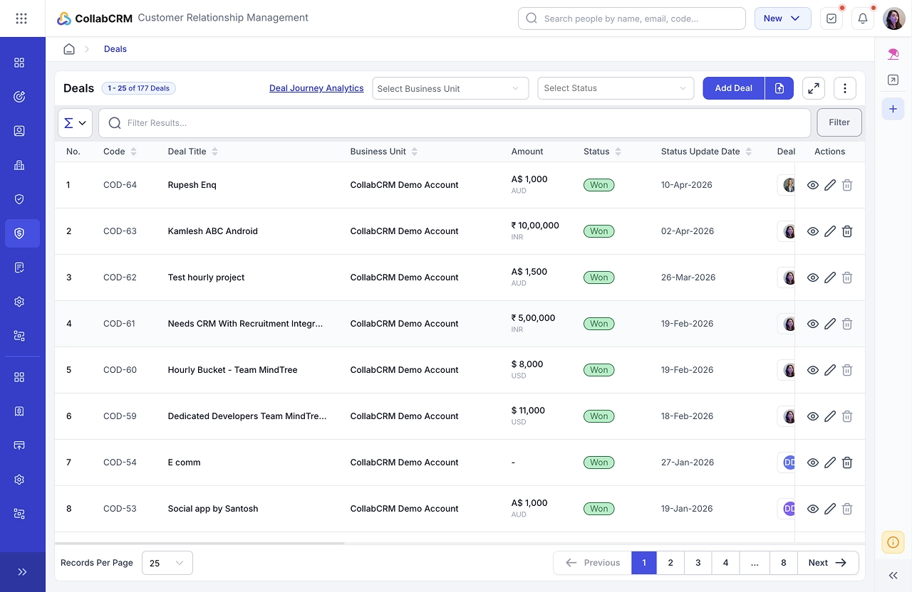Image resolution: width=912 pixels, height=592 pixels.
Task: Delete the E comm deal
Action: click(x=847, y=462)
